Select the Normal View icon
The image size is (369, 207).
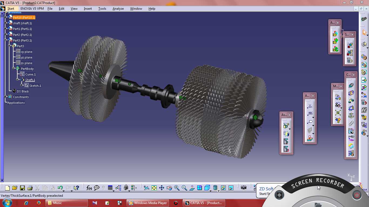(192, 188)
